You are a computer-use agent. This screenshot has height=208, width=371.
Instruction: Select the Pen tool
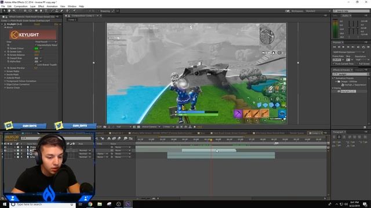[x=41, y=11]
